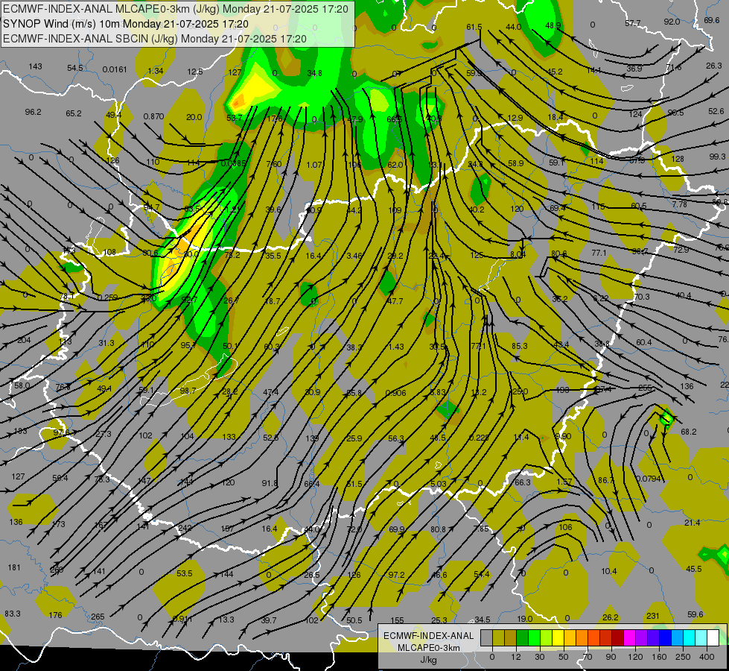Click the legend tick label '250'
Viewport: 729px width, 671px height.
[683, 657]
